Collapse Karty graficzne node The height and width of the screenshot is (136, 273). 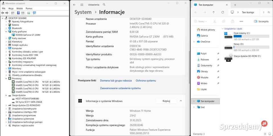[x=6, y=31]
